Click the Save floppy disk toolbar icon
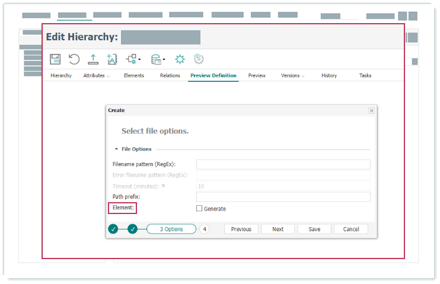Viewport: 440px width, 284px height. coord(55,59)
